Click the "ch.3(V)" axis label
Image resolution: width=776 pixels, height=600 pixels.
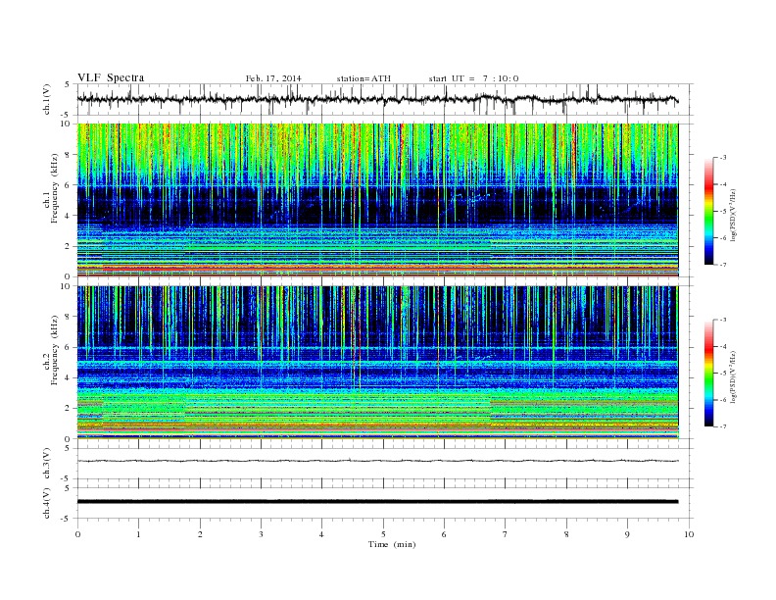(x=47, y=464)
